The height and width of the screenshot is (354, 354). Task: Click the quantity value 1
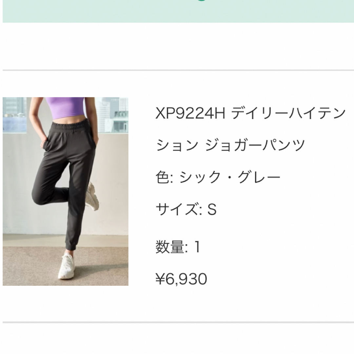pos(197,247)
